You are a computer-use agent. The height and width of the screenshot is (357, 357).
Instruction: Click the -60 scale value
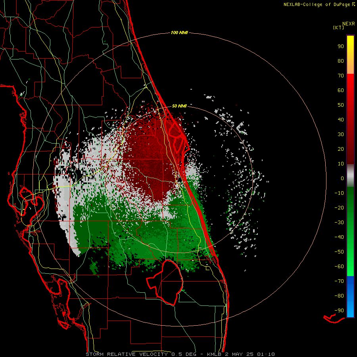339,267
